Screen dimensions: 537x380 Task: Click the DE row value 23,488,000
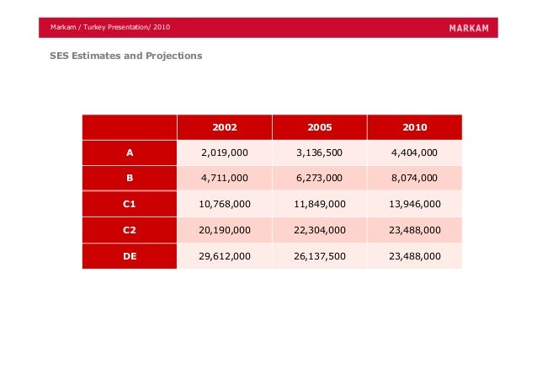415,256
